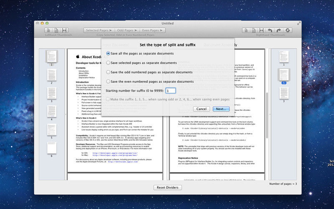Click the 'Untitled' window title
This screenshot has height=209, width=334.
(x=167, y=23)
